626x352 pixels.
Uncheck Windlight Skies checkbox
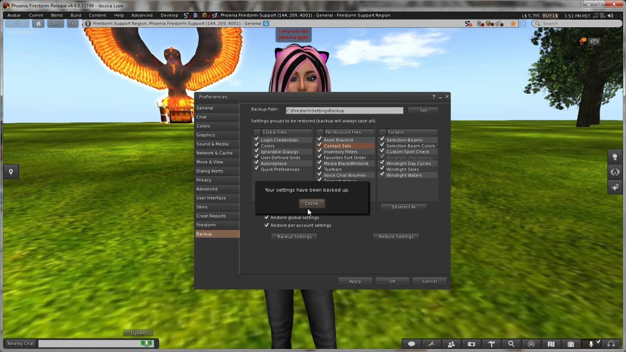[382, 169]
